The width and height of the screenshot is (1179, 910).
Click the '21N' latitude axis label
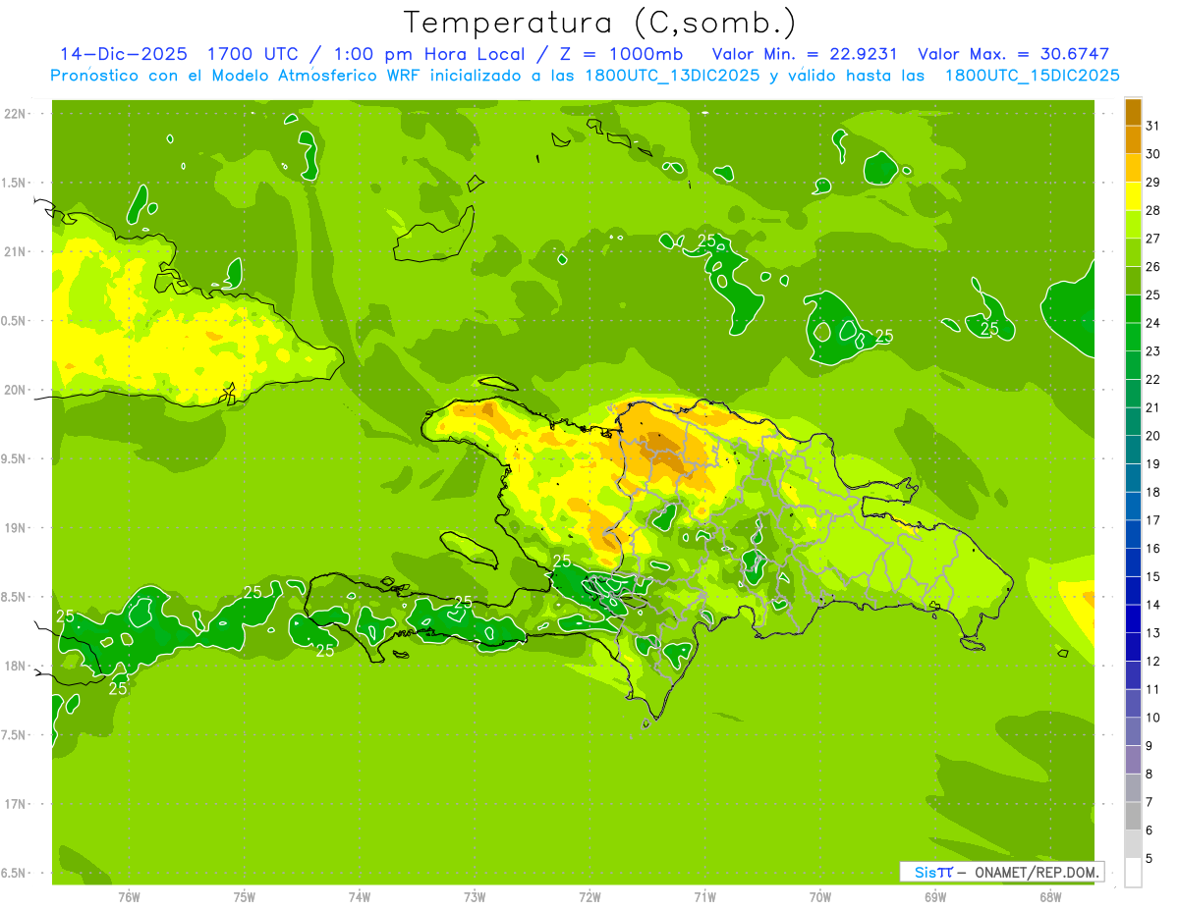click(x=16, y=251)
